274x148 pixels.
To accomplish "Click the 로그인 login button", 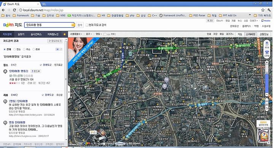I will tap(210, 21).
